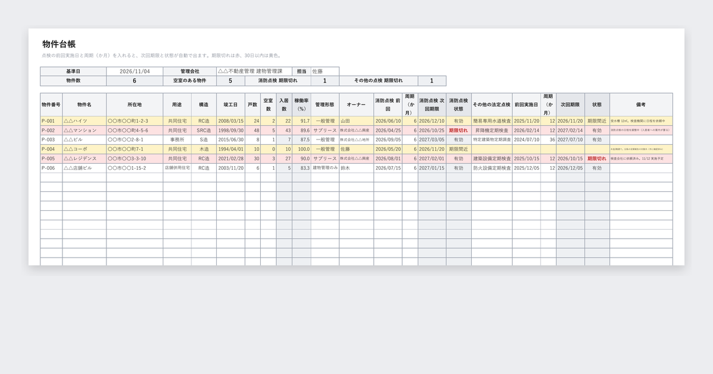Select the P-001 property number cell

click(x=51, y=121)
